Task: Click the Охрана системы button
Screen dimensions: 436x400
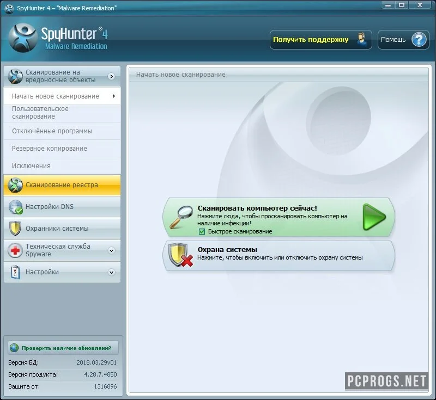Action: [278, 256]
